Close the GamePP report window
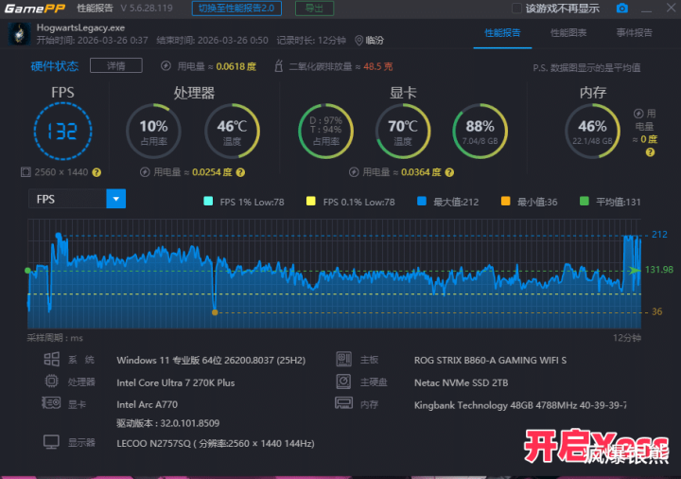681x479 pixels. [671, 8]
